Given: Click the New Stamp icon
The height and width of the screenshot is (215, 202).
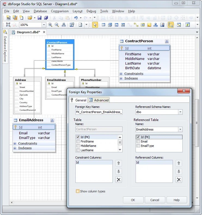Looking at the screenshot, I should tap(155, 25).
